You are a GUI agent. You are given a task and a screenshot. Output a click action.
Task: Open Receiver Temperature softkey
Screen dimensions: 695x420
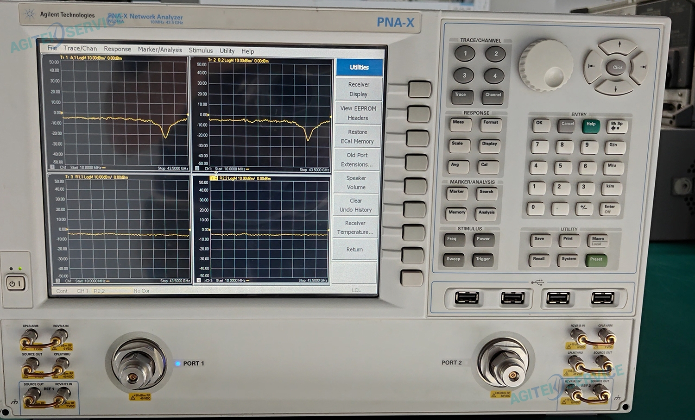tap(355, 227)
